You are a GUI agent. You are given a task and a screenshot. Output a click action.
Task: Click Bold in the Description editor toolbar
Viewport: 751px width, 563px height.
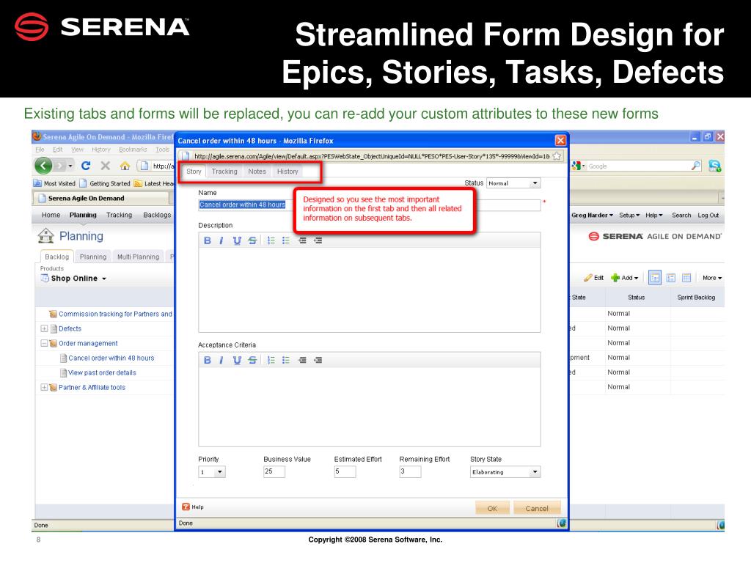coord(208,240)
